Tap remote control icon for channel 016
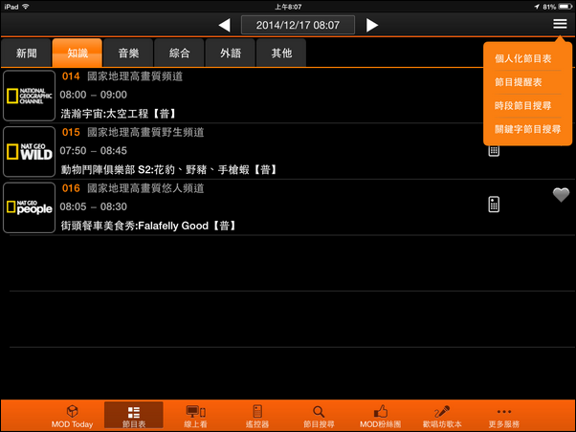 (x=494, y=205)
